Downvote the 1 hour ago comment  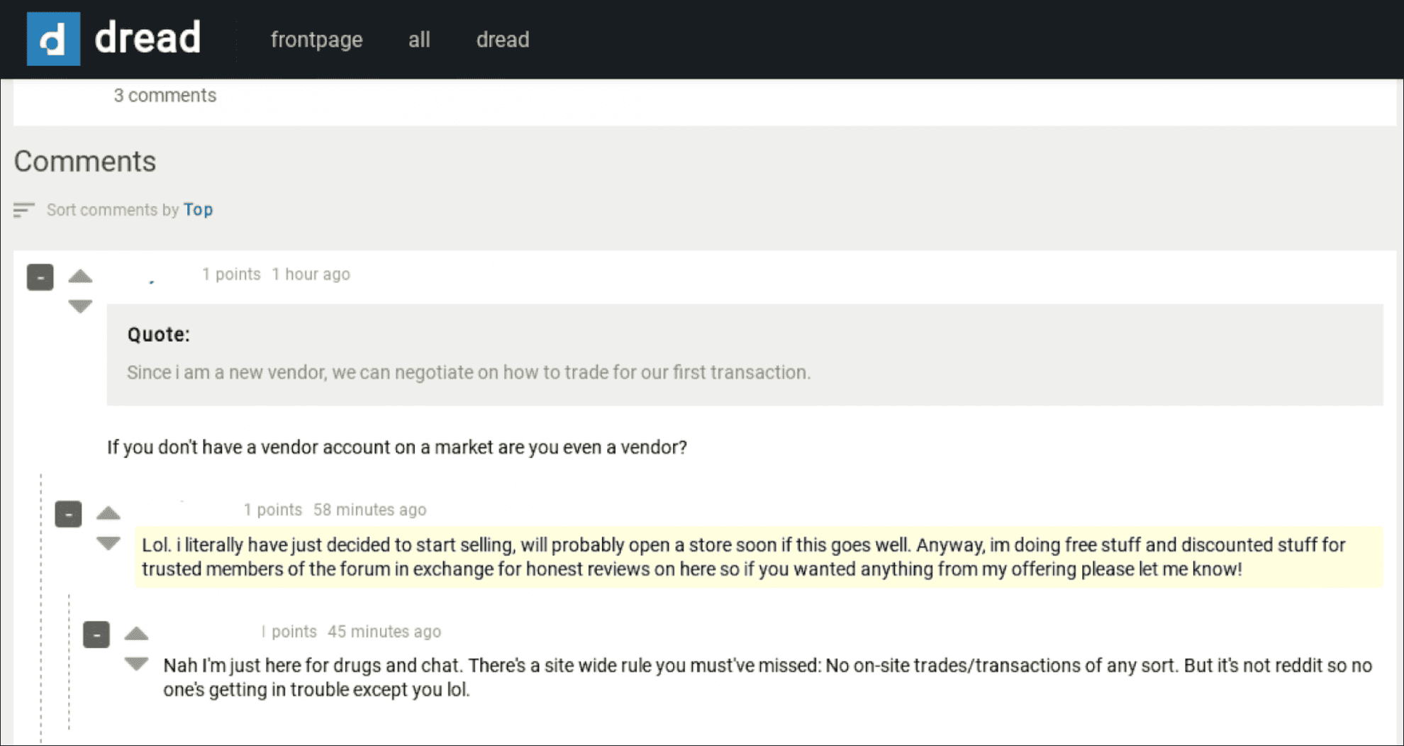79,306
